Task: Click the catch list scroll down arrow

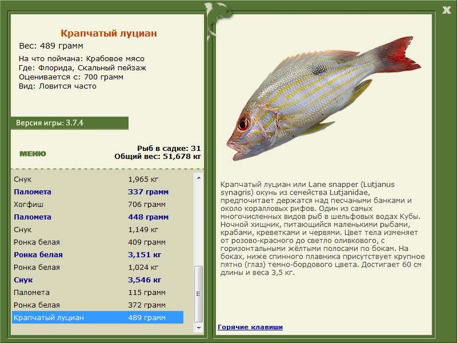Action: click(199, 329)
